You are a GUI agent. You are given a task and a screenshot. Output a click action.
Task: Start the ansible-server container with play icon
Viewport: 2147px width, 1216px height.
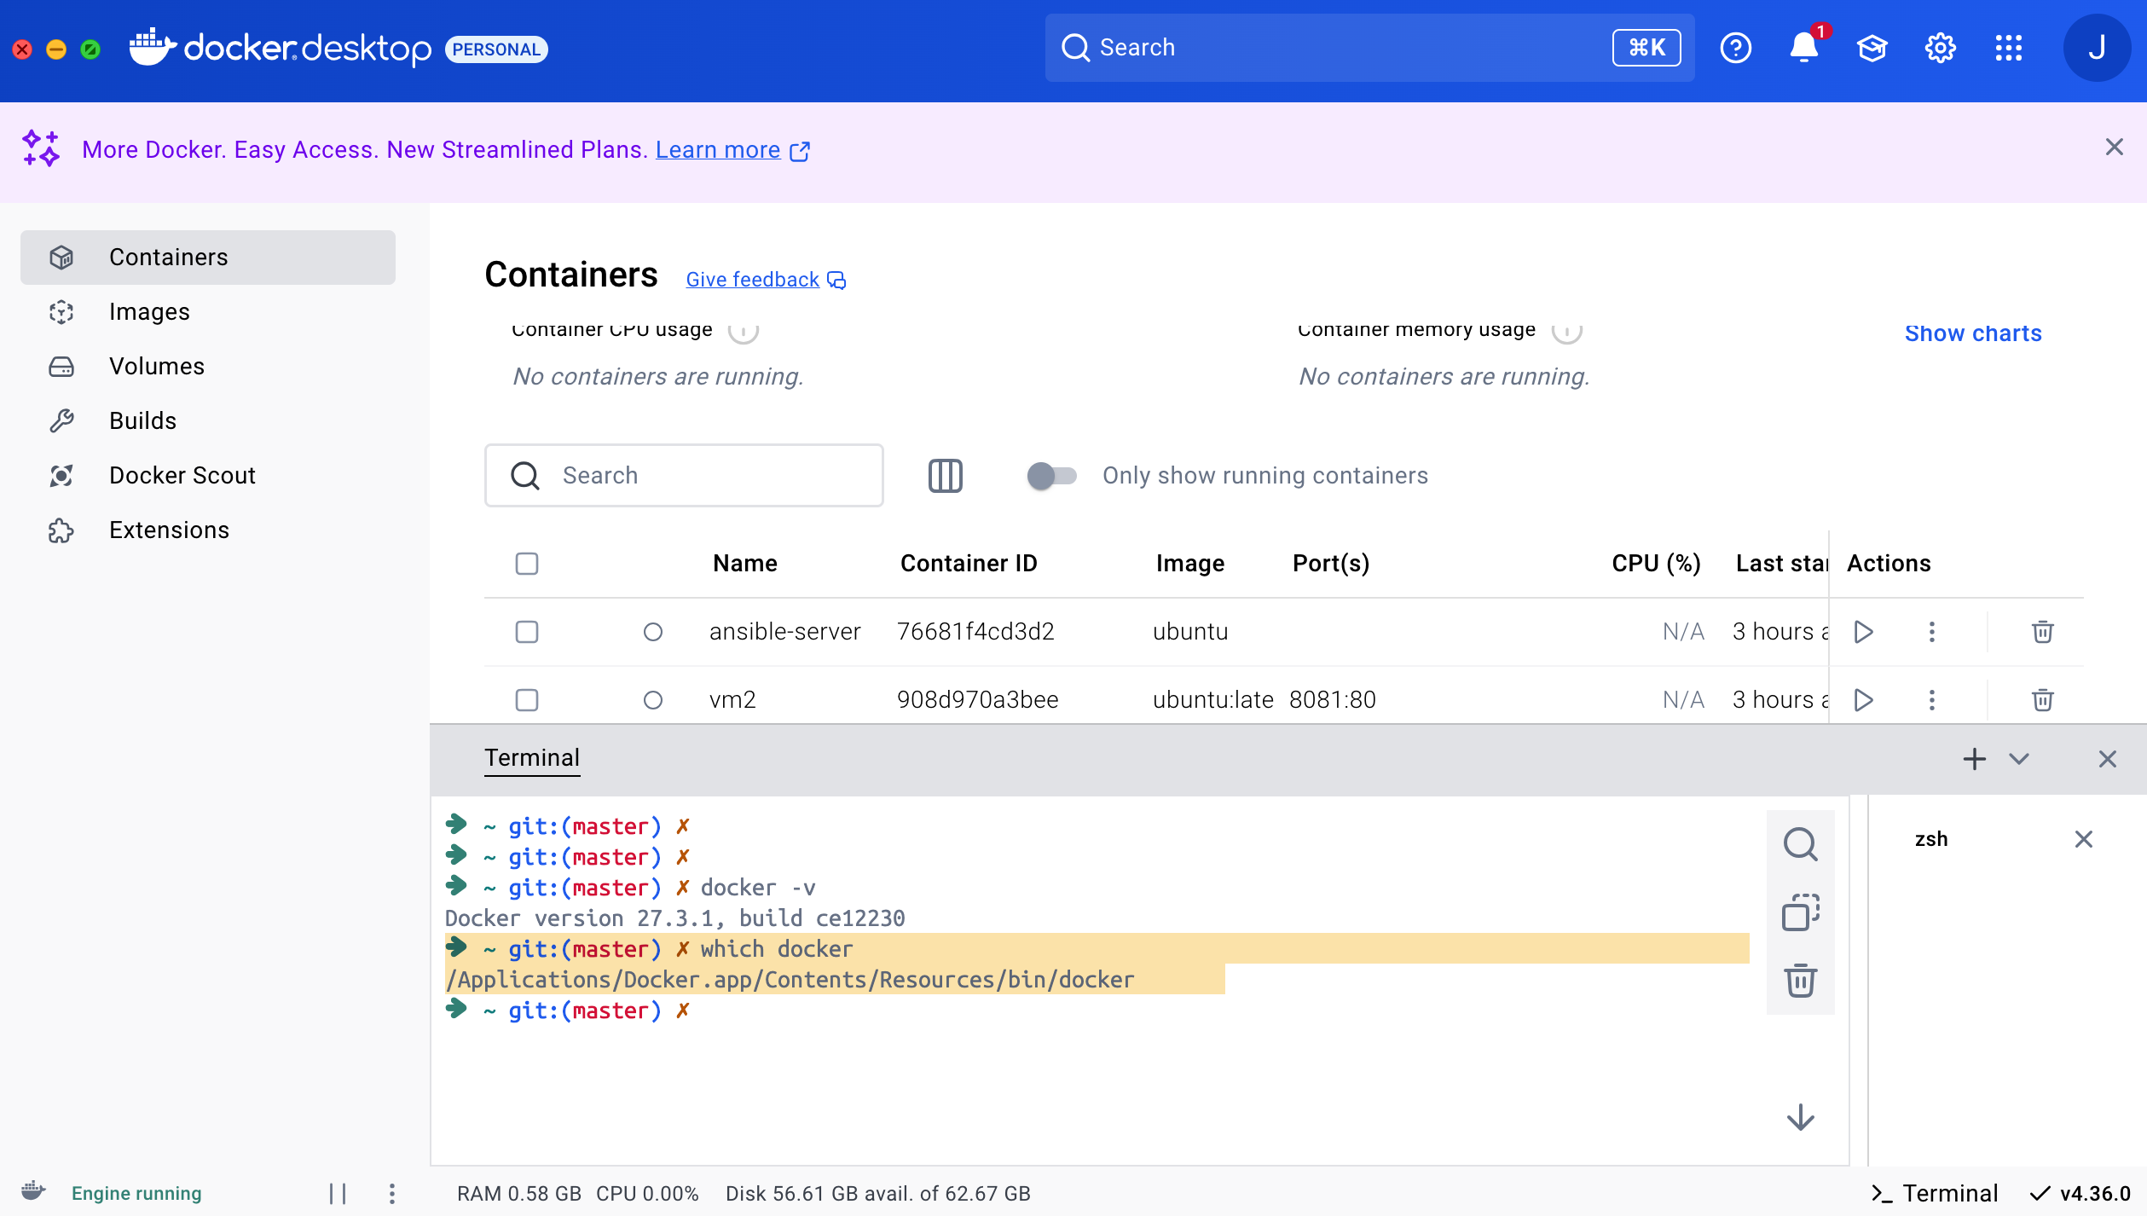[x=1864, y=632]
